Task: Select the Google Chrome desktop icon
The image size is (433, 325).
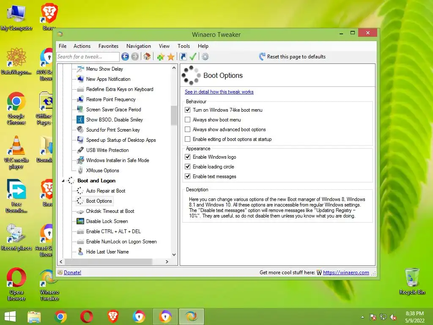Action: 16,108
